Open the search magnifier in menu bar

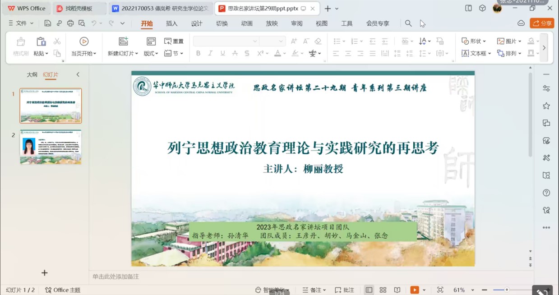408,23
